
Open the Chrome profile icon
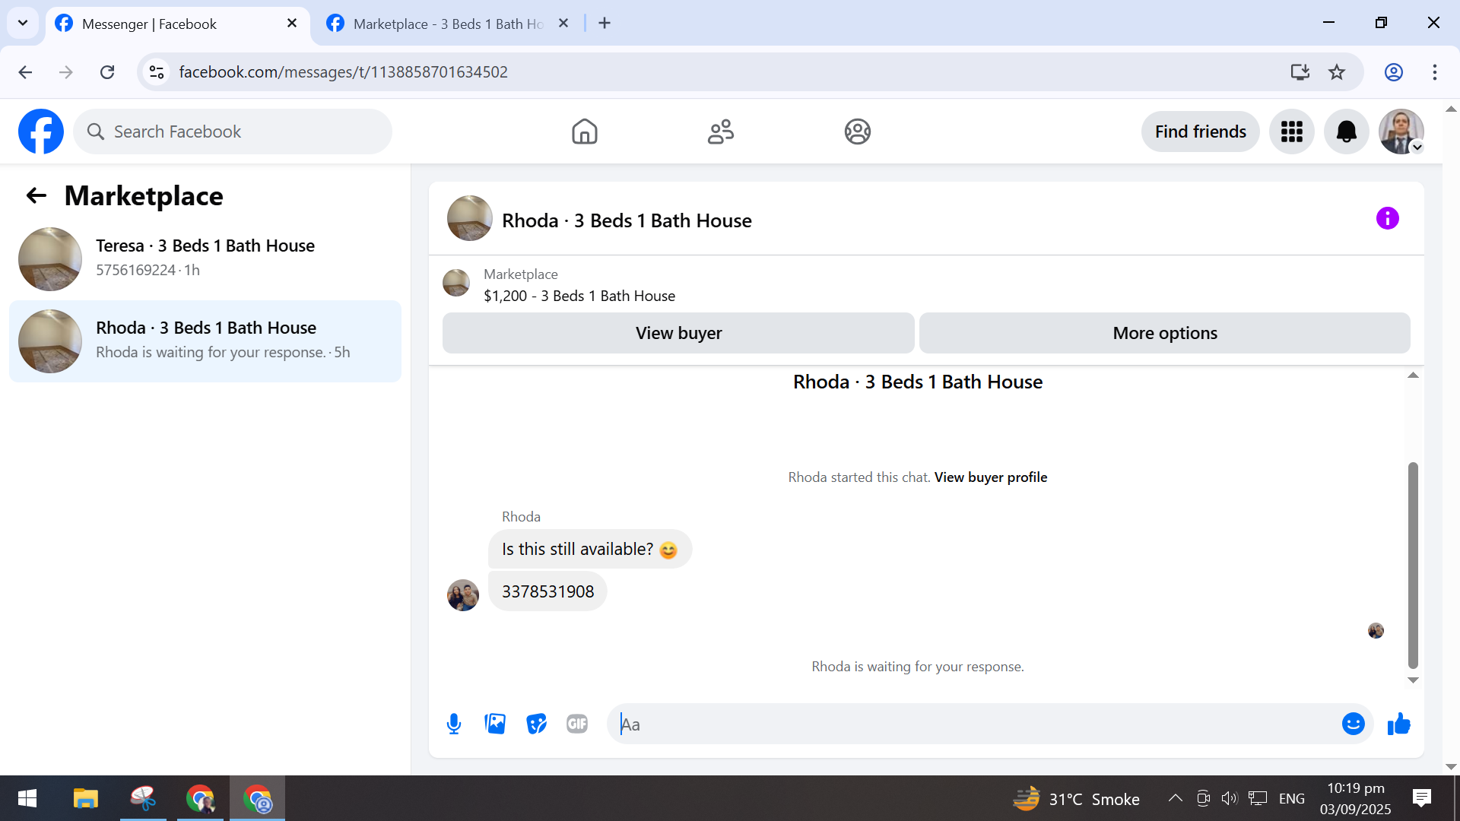(x=1394, y=72)
